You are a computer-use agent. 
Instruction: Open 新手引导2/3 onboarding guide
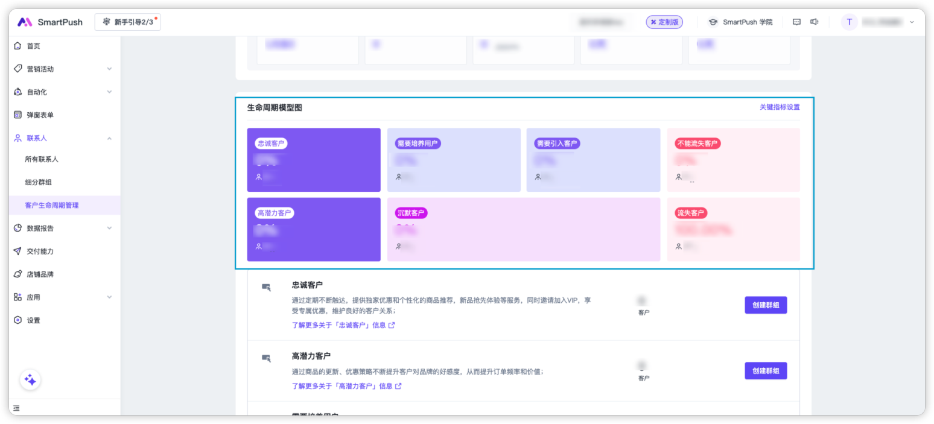(x=128, y=22)
